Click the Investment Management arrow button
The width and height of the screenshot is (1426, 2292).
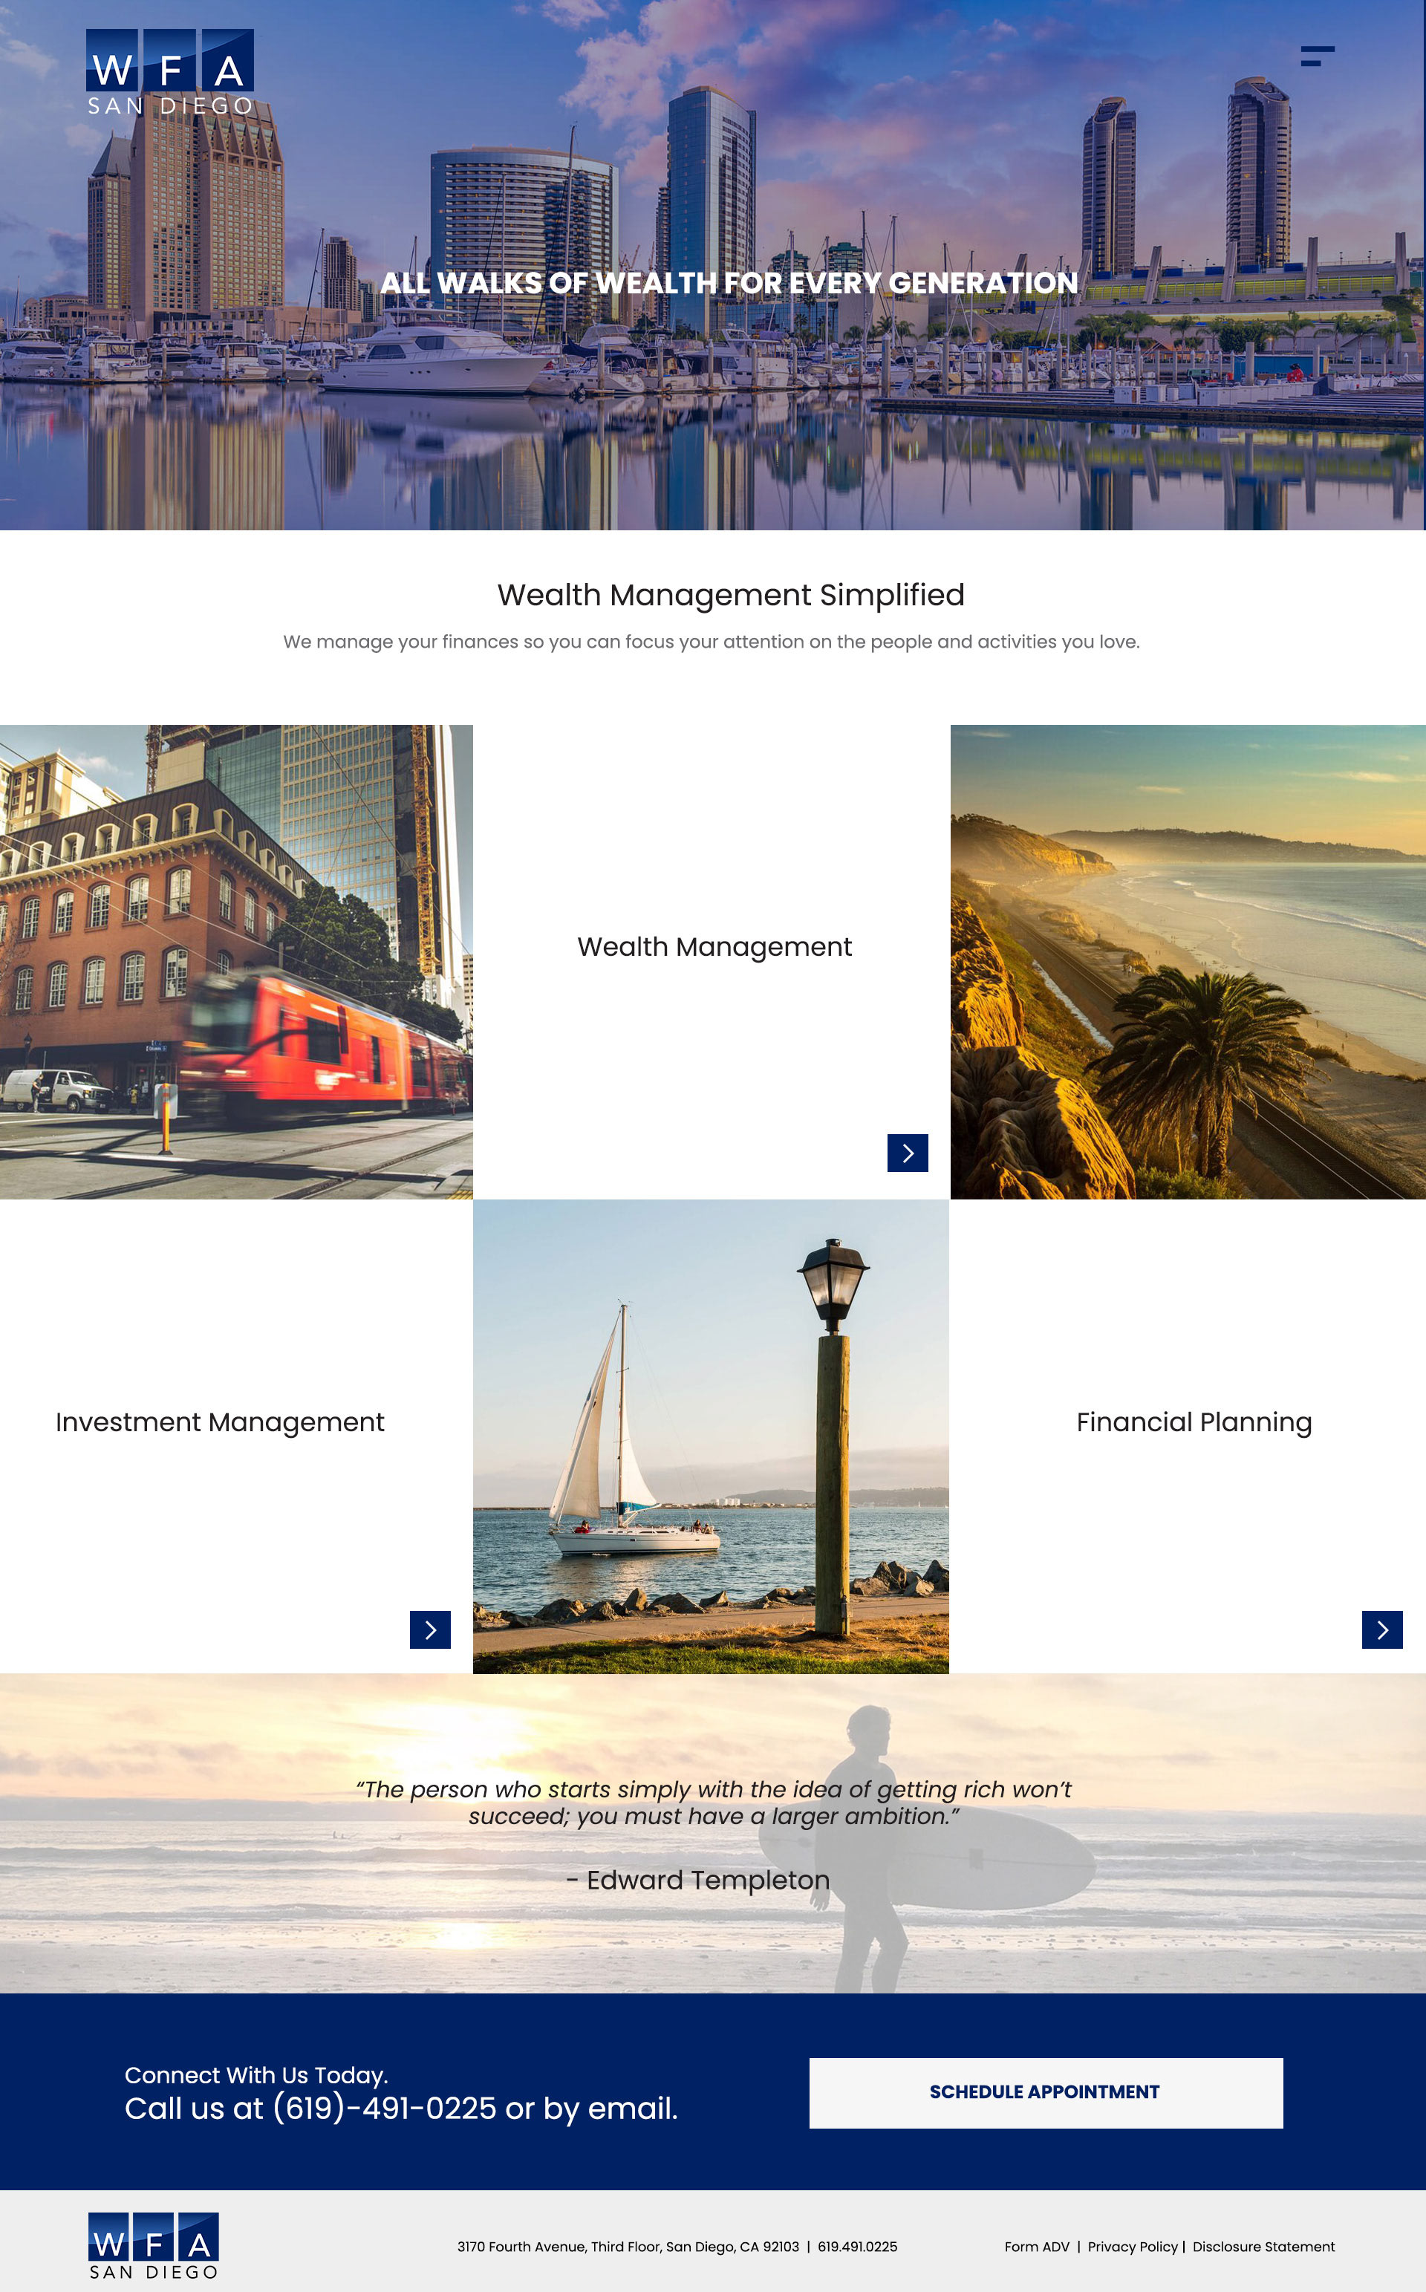click(x=430, y=1630)
